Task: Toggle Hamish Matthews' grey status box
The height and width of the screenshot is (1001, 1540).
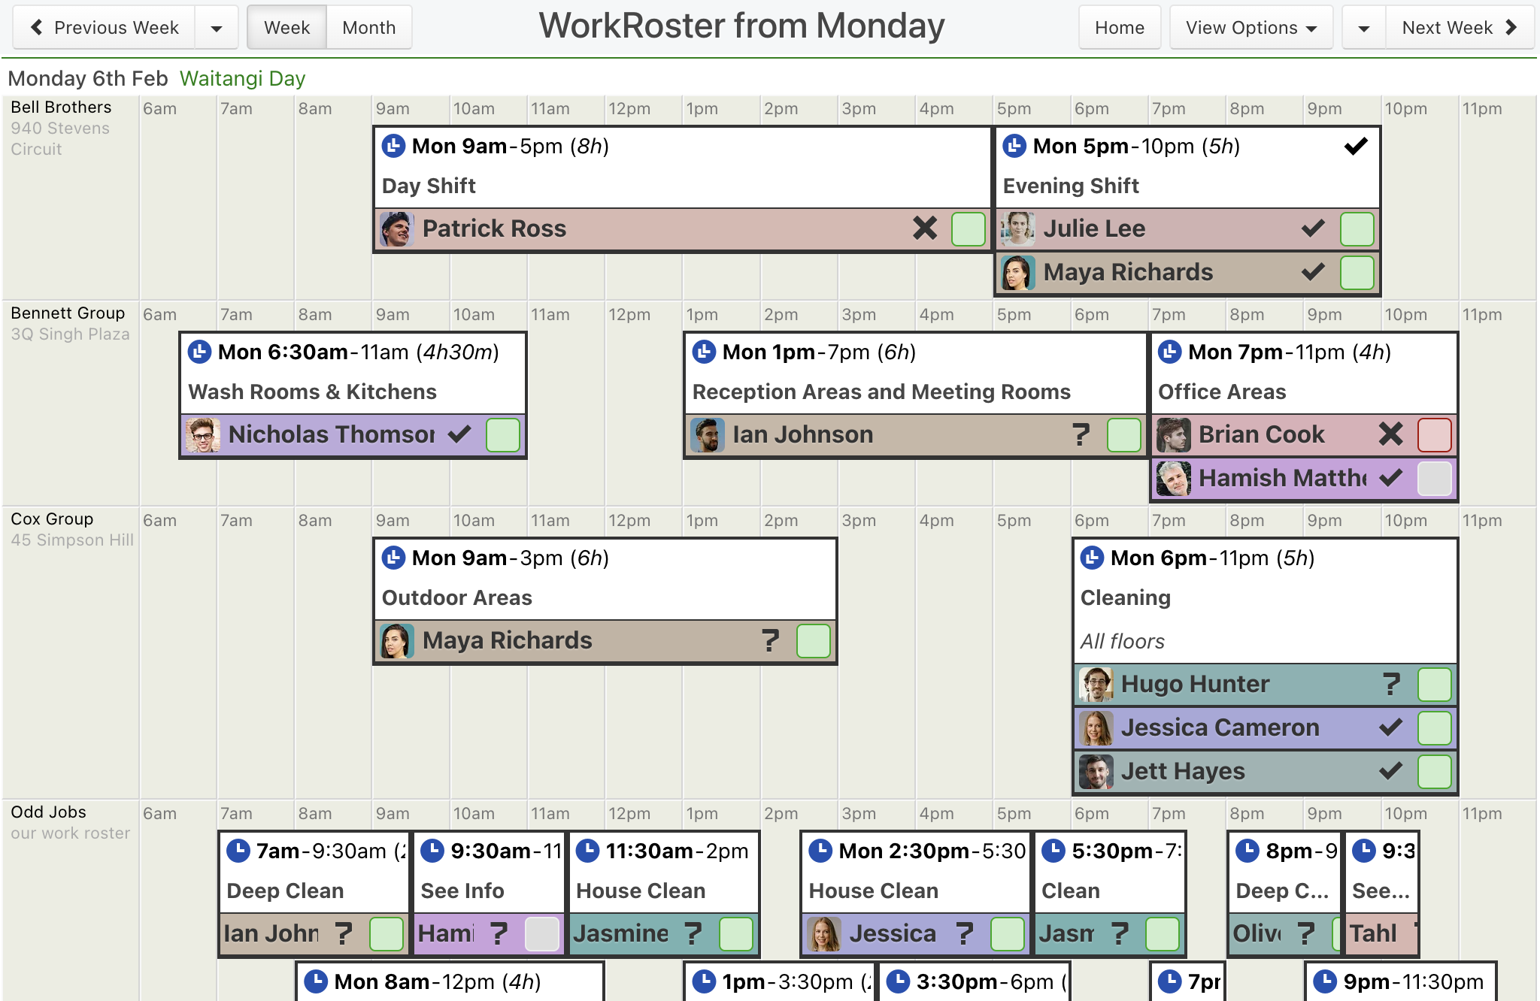Action: coord(1434,479)
